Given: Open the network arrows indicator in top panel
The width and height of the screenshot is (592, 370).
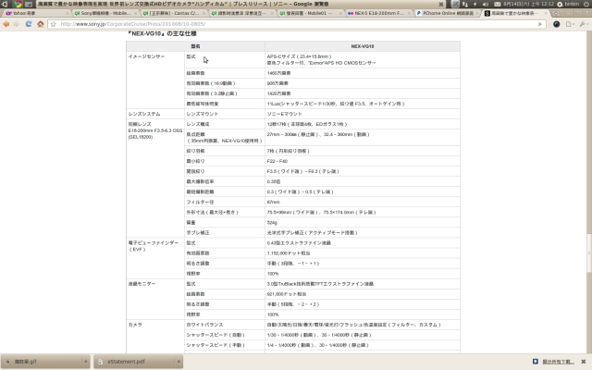Looking at the screenshot, I should [x=465, y=4].
